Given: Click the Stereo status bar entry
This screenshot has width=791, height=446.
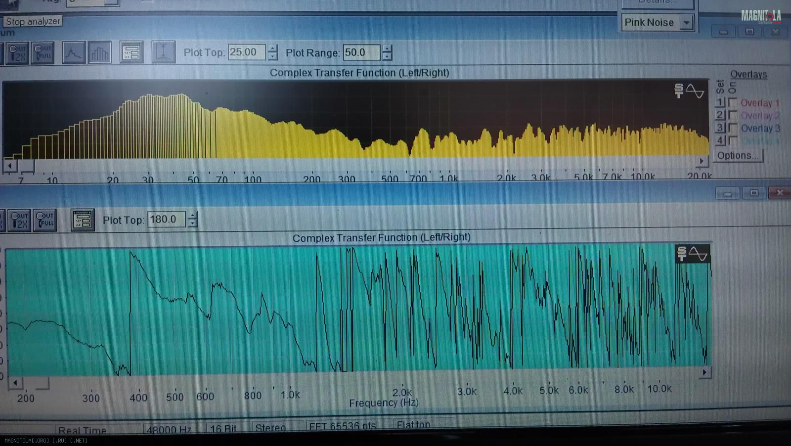Looking at the screenshot, I should point(270,427).
